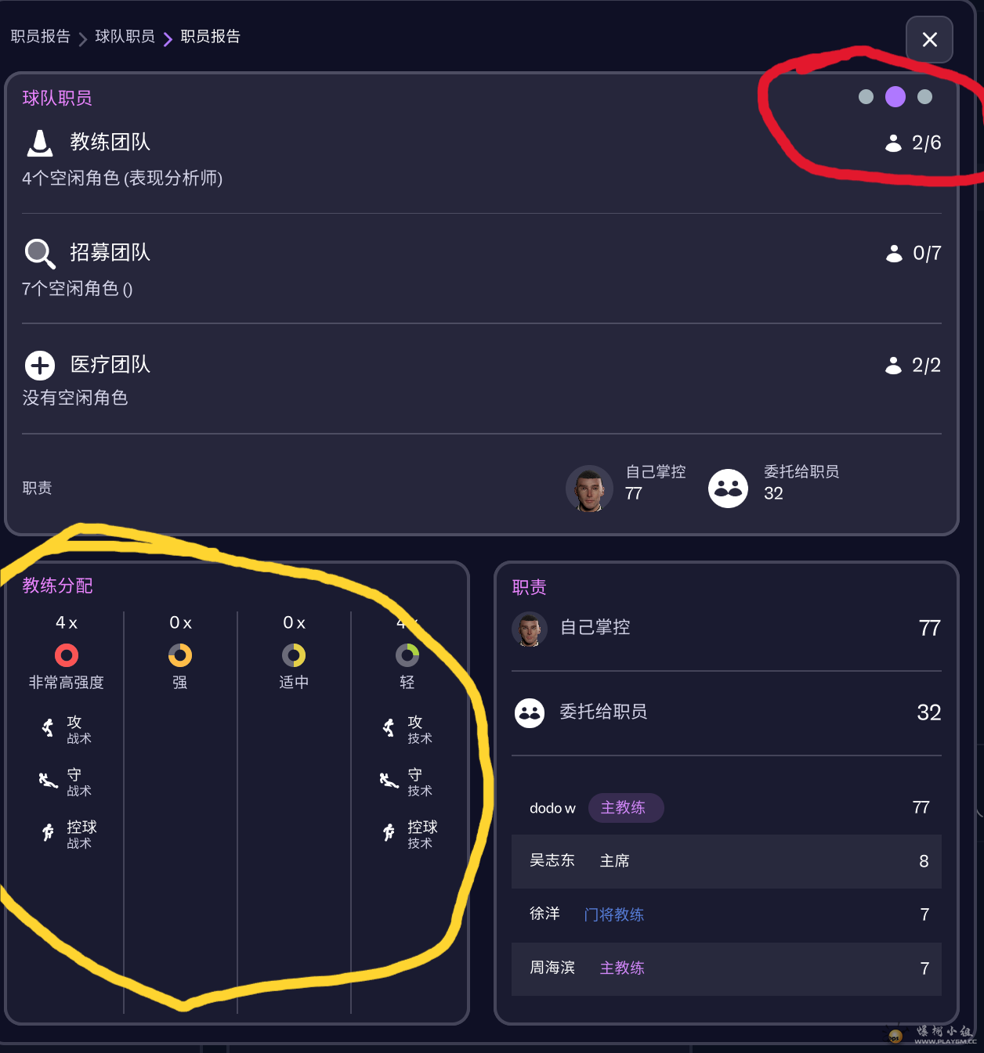
Task: Click the 主教练 tag beside dodo w
Action: click(624, 808)
